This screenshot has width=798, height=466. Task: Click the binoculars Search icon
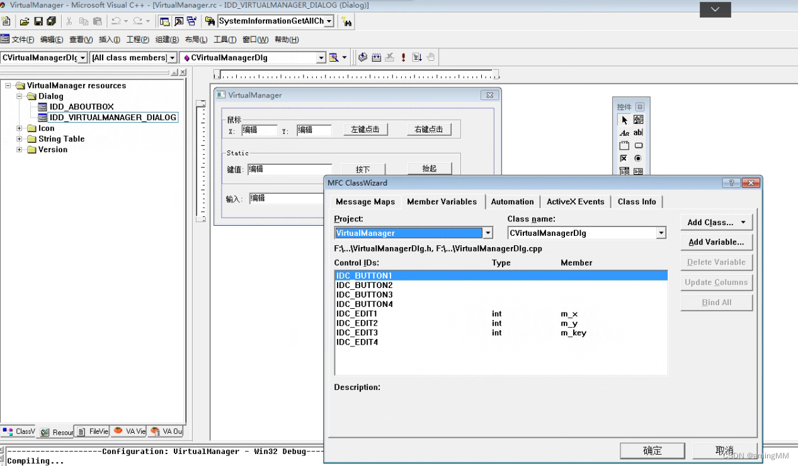coord(346,22)
